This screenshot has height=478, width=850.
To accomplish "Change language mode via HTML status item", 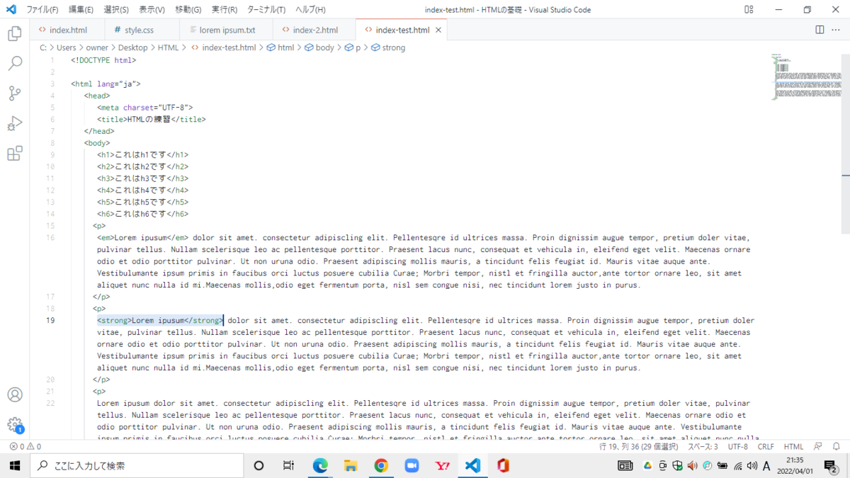I will click(x=793, y=447).
